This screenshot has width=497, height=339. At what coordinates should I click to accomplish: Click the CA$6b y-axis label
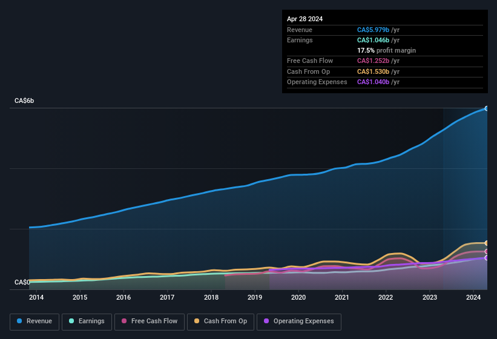(x=24, y=100)
